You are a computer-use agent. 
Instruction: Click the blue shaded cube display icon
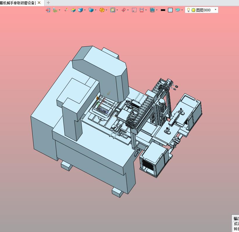pos(80,10)
